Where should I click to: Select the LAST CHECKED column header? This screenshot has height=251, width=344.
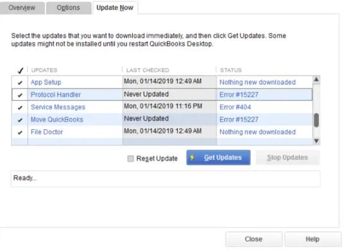pos(148,70)
